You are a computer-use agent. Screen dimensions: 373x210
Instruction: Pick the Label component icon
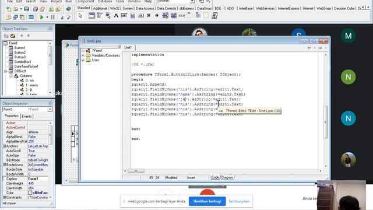(x=116, y=16)
